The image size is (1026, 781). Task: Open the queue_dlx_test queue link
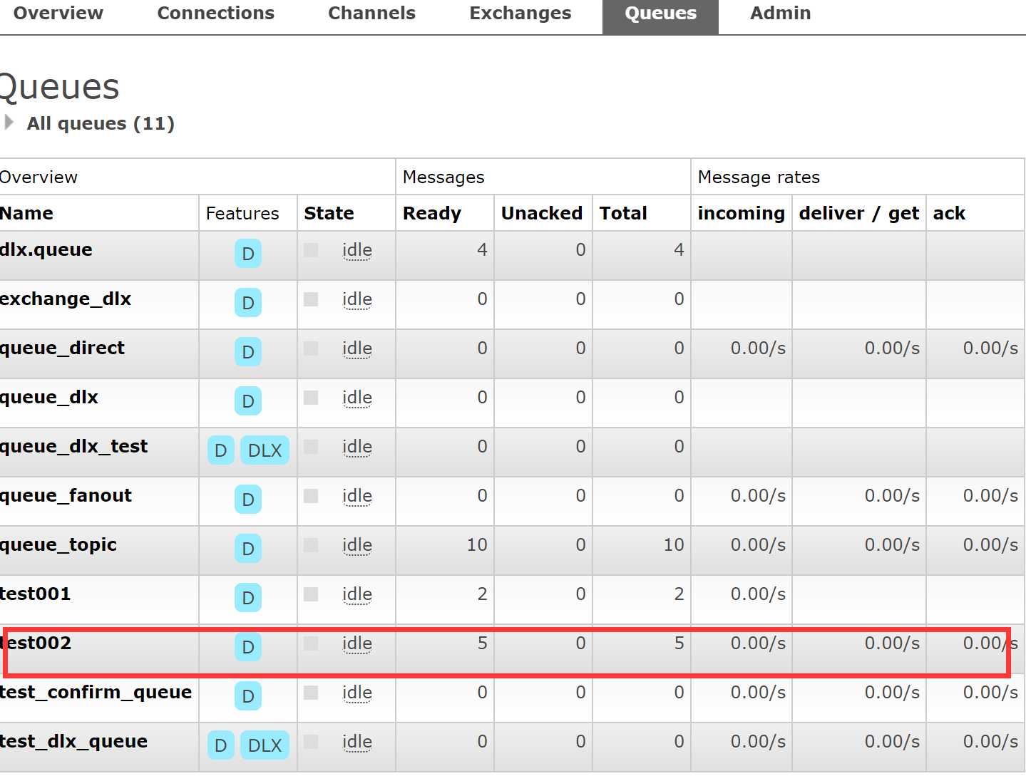pyautogui.click(x=73, y=447)
